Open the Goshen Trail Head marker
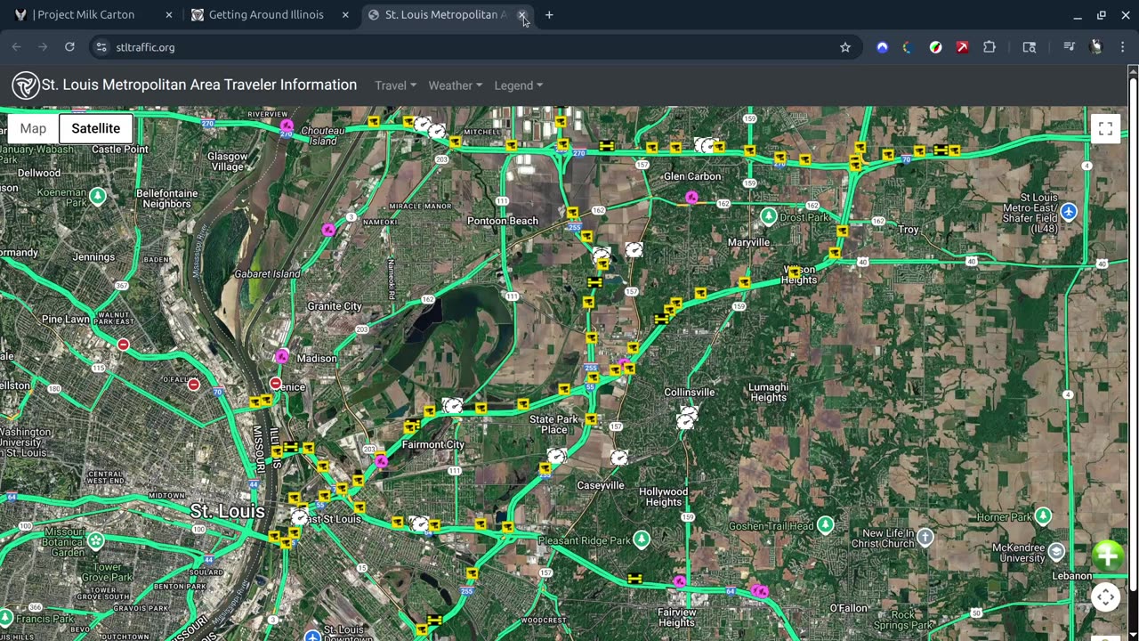Screen dimensions: 1139x641 tap(826, 525)
